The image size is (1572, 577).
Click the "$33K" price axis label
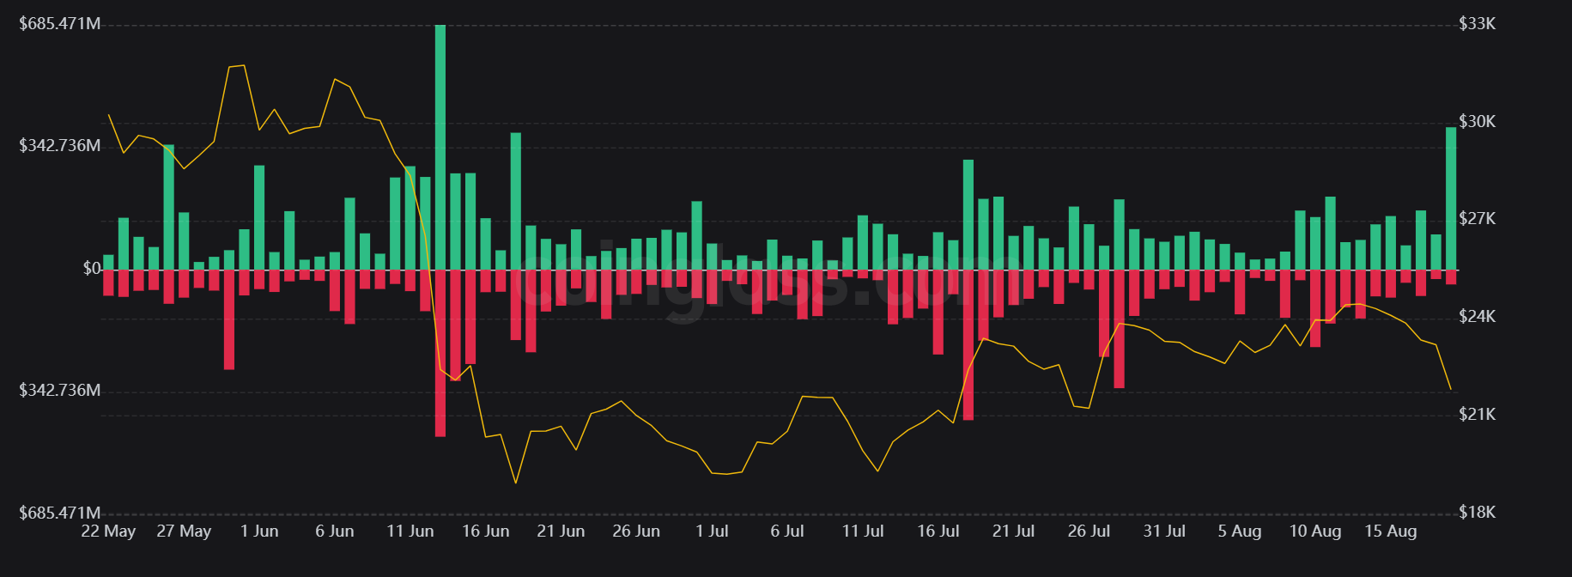click(1477, 24)
